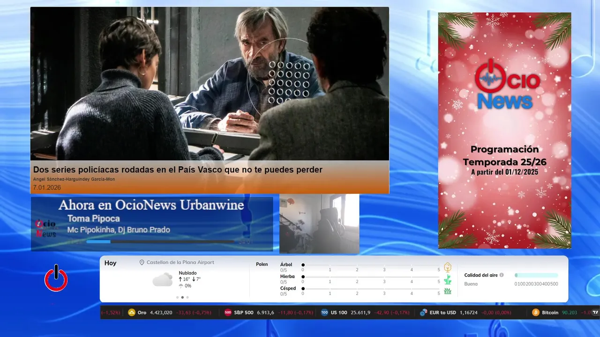Select the middle weather carousel dot
The height and width of the screenshot is (337, 600).
182,297
